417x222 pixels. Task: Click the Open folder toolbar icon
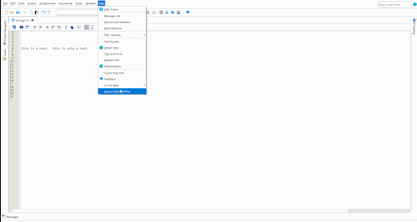coord(12,12)
